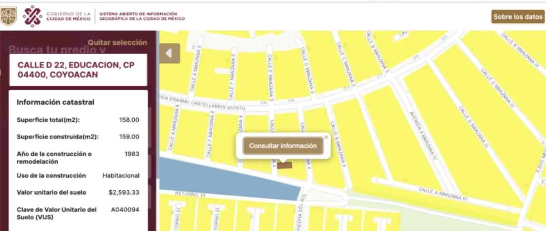Collapse the left info panel arrow

(169, 53)
